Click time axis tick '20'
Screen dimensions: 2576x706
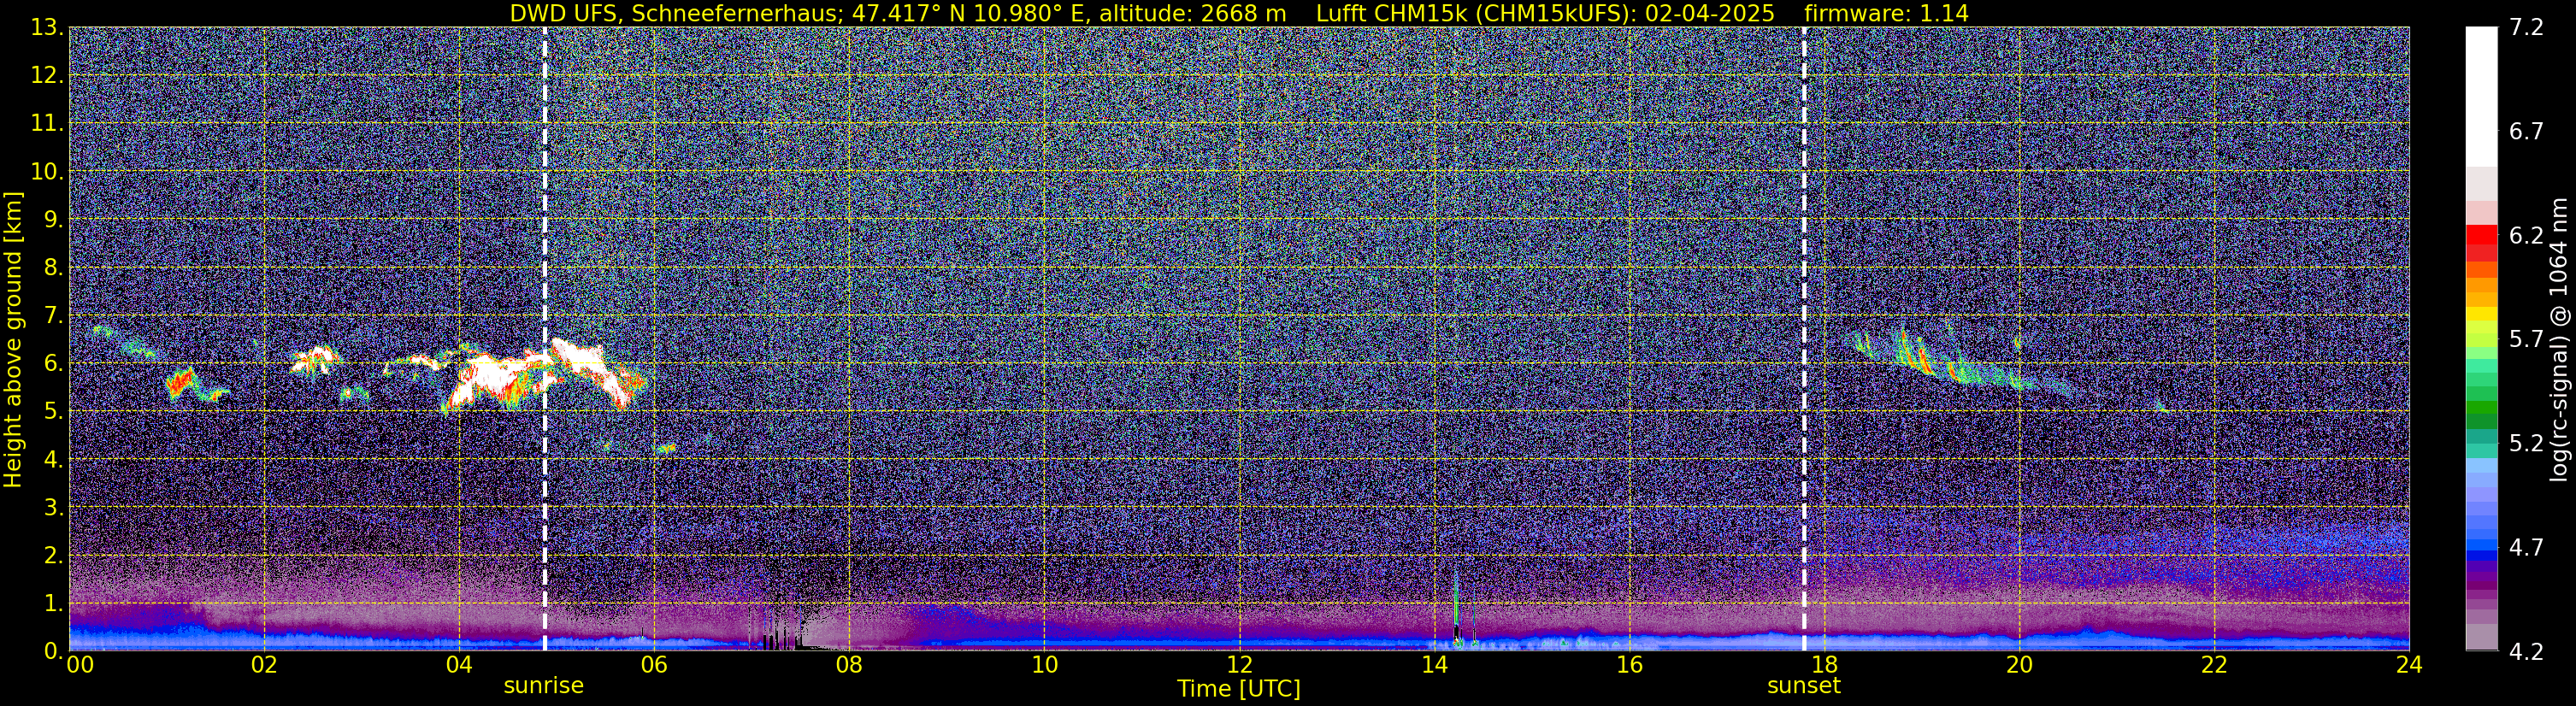(2019, 665)
